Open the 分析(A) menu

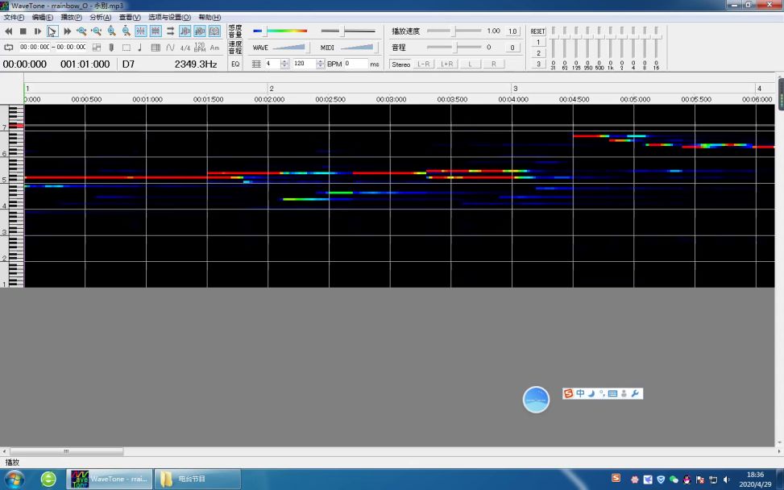pyautogui.click(x=101, y=17)
